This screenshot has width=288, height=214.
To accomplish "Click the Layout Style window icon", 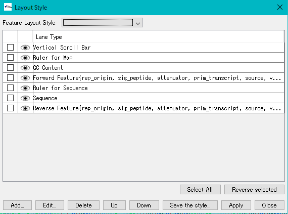I will (x=8, y=7).
